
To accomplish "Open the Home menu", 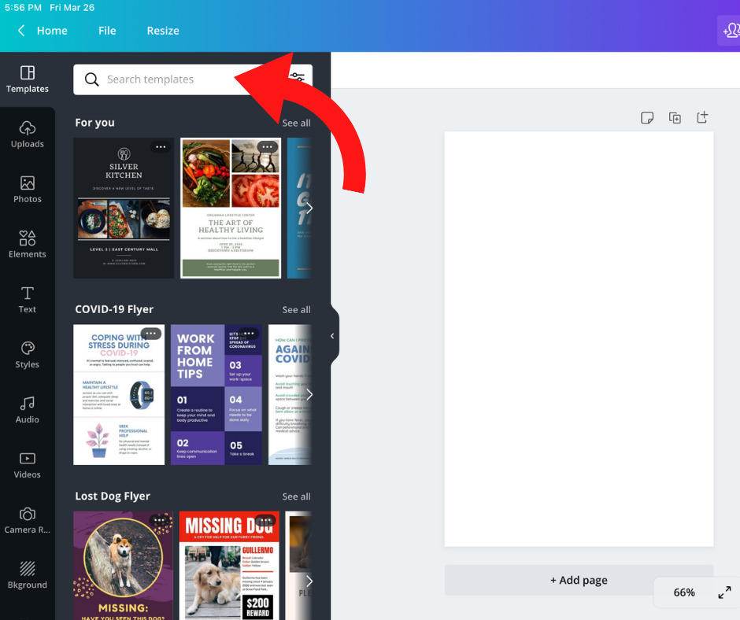I will [x=52, y=31].
